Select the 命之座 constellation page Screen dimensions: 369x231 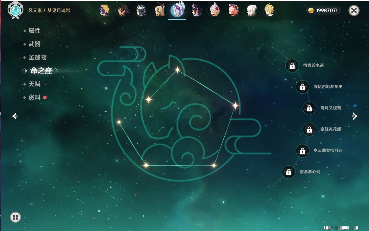tap(41, 71)
